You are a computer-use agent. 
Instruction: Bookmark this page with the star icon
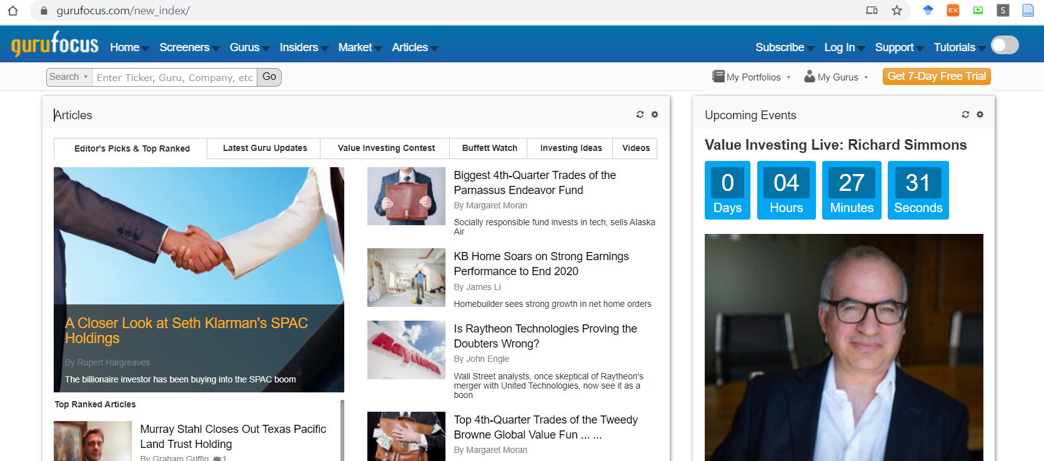897,10
